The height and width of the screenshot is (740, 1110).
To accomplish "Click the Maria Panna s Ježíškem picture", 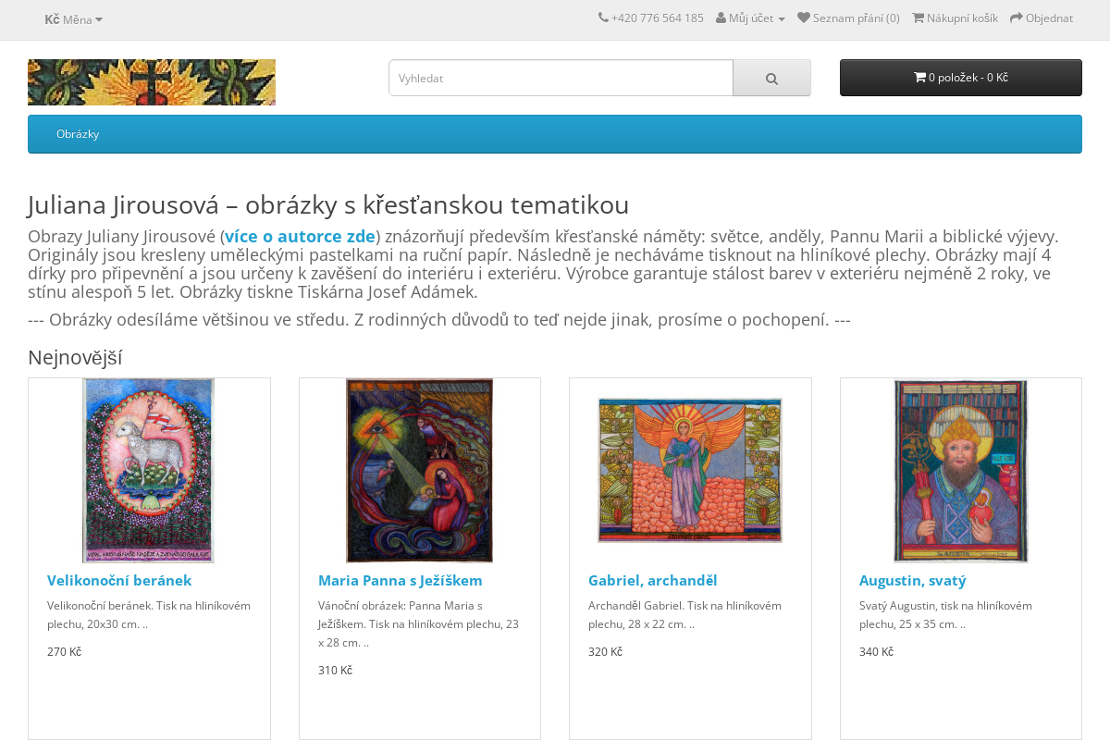I will pyautogui.click(x=420, y=471).
